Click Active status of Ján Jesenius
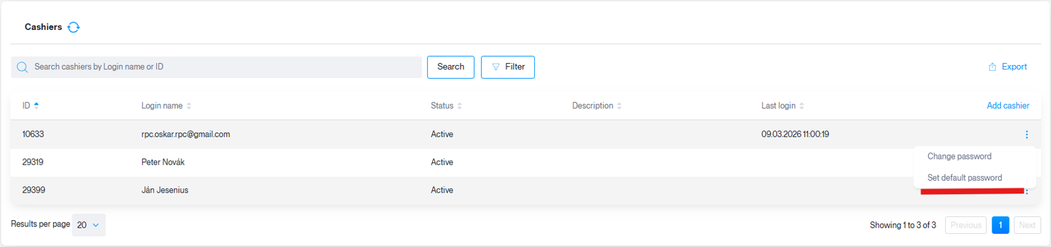Image resolution: width=1051 pixels, height=247 pixels. pyautogui.click(x=442, y=190)
